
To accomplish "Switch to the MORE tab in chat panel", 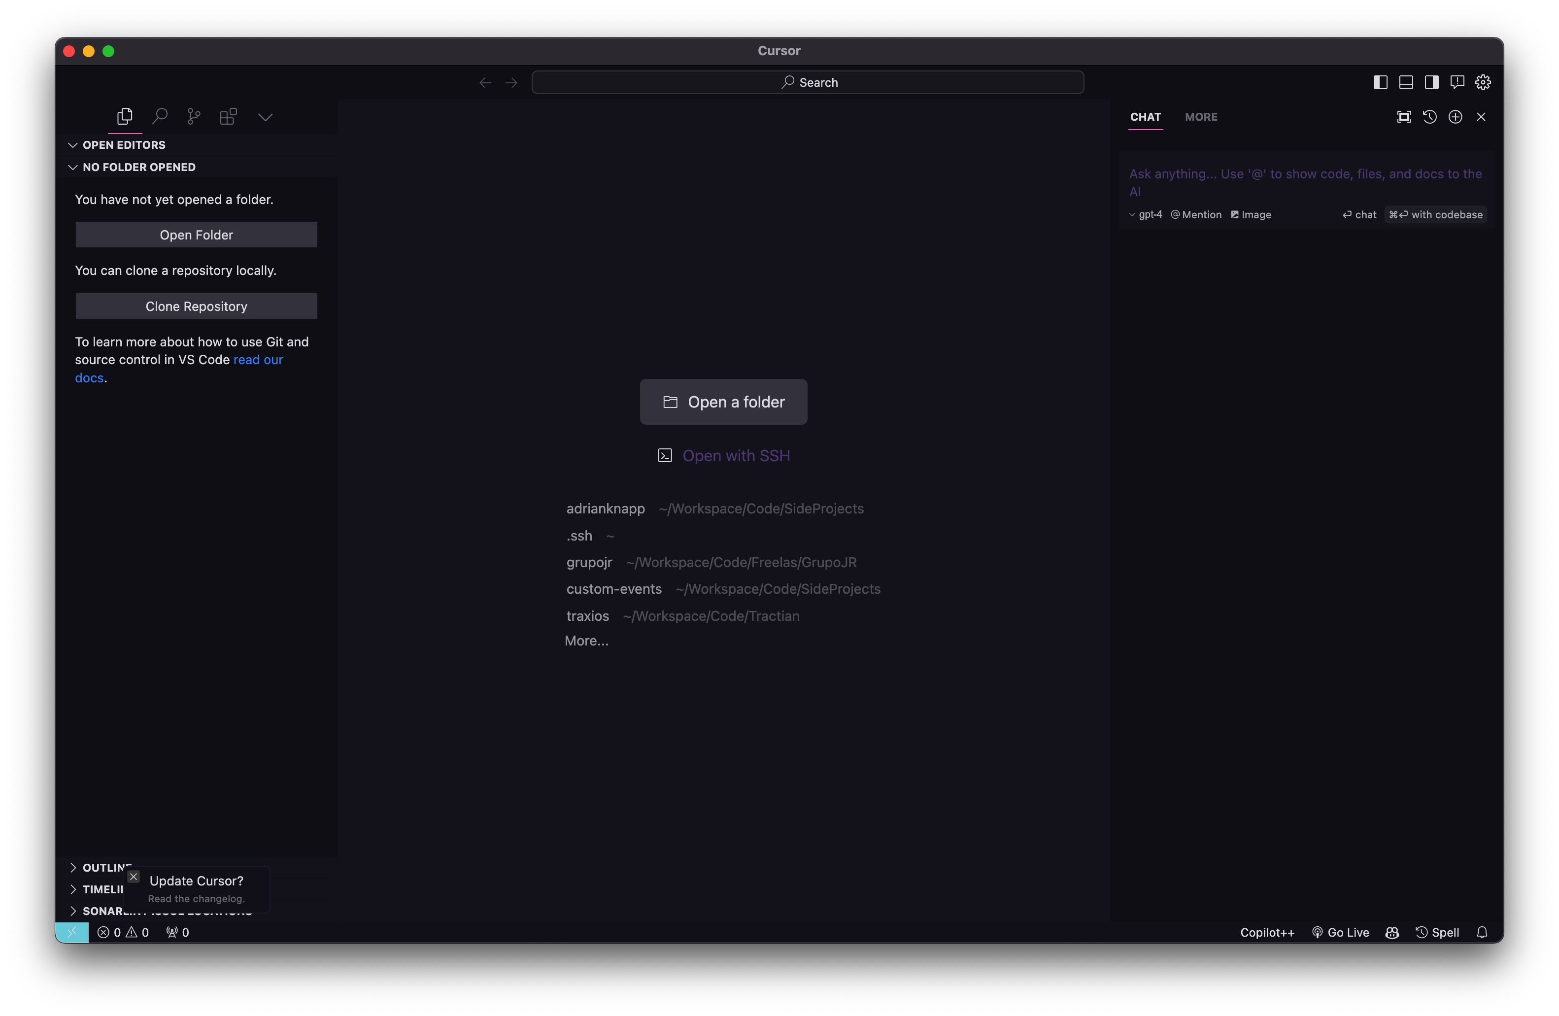I will coord(1201,116).
